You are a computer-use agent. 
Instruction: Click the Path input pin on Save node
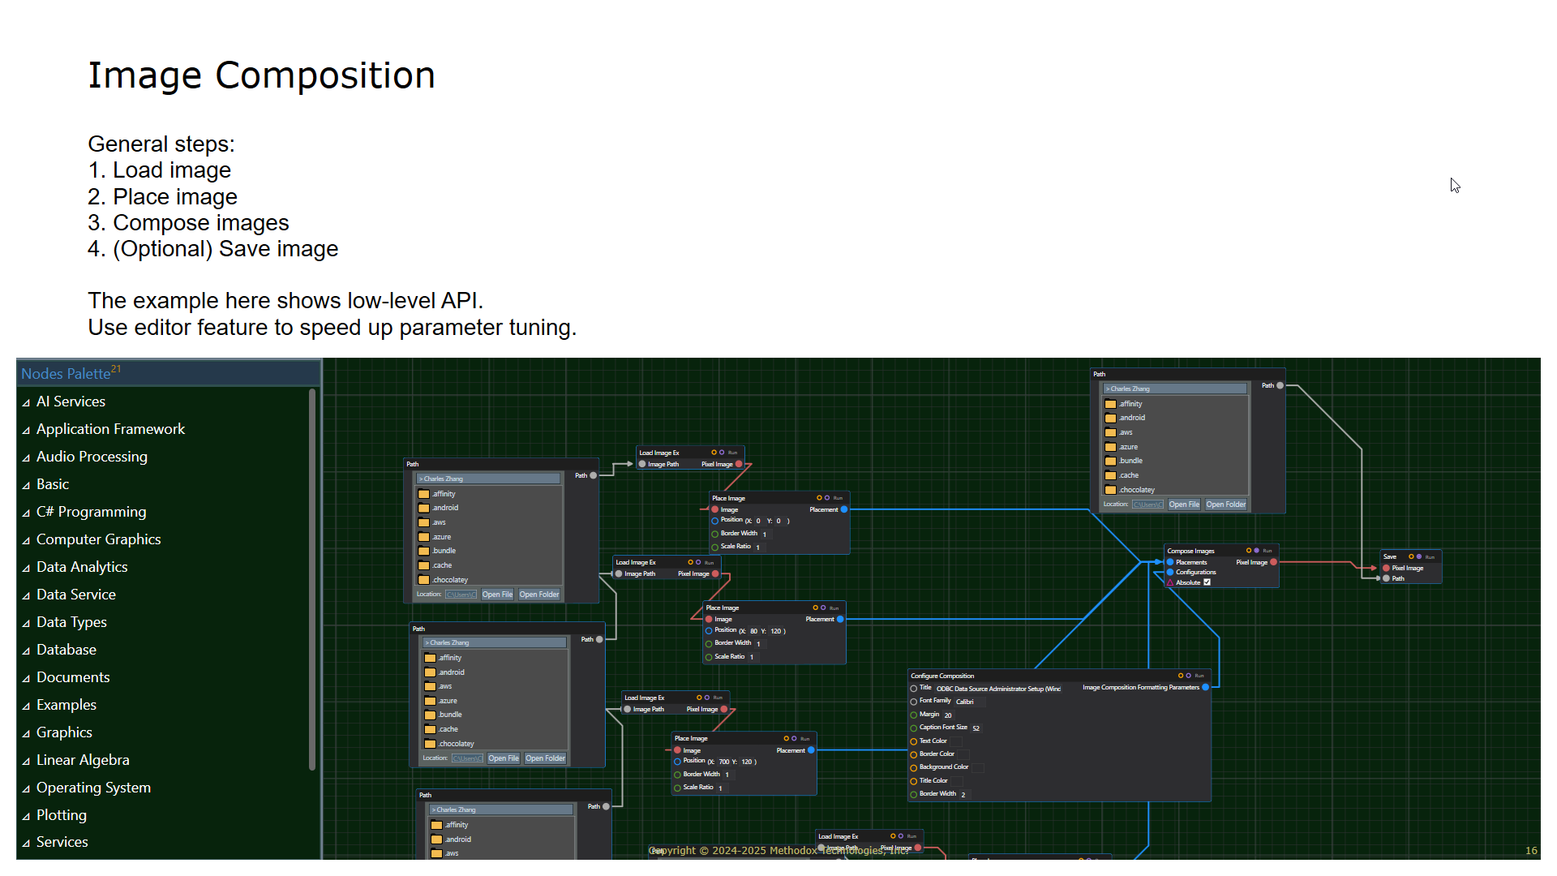[x=1387, y=578]
